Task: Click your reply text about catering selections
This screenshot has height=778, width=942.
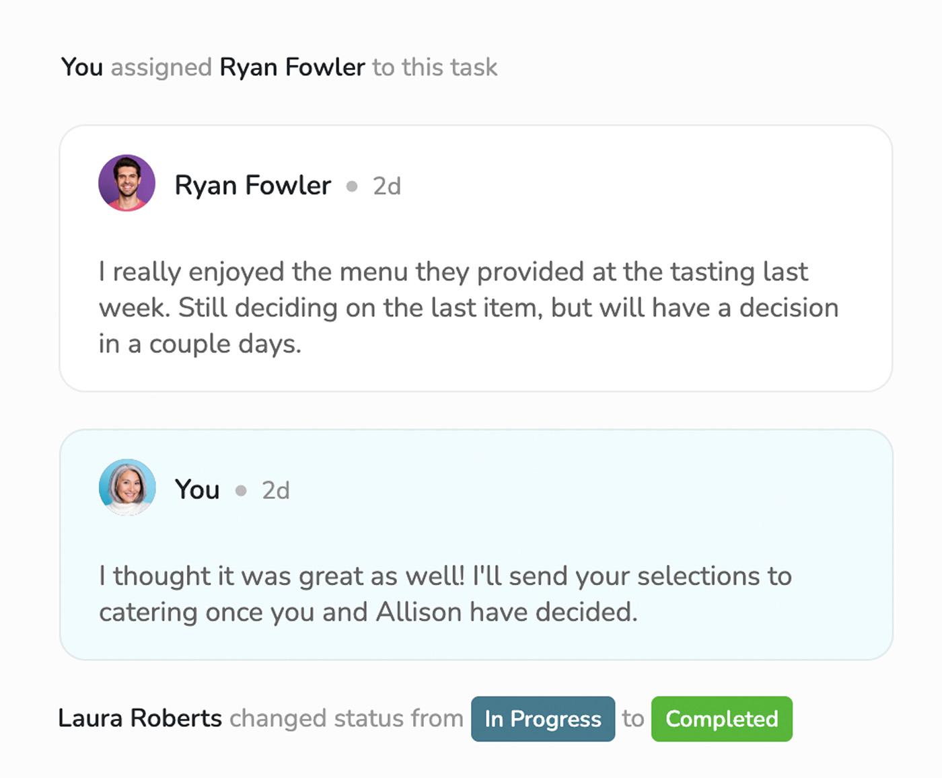Action: click(x=445, y=594)
